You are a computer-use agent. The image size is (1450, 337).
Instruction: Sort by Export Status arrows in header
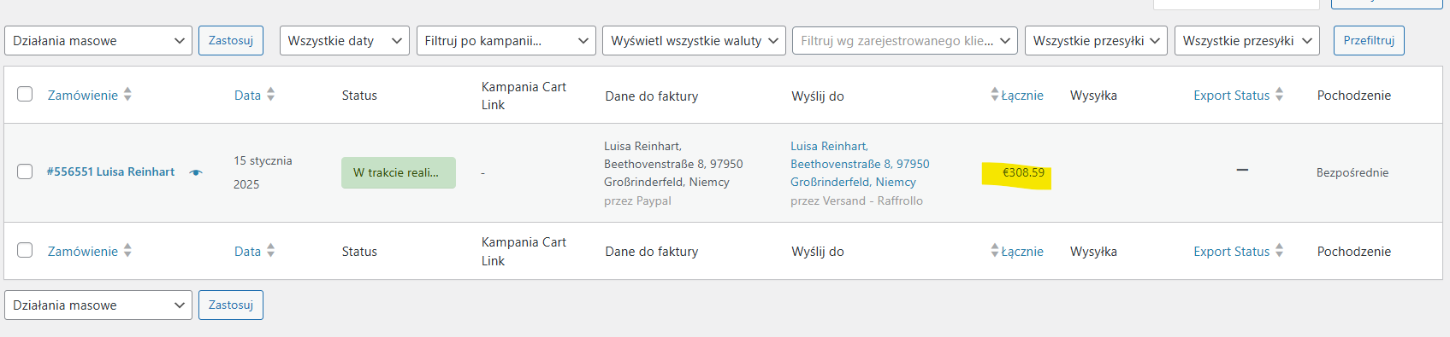coord(1279,94)
